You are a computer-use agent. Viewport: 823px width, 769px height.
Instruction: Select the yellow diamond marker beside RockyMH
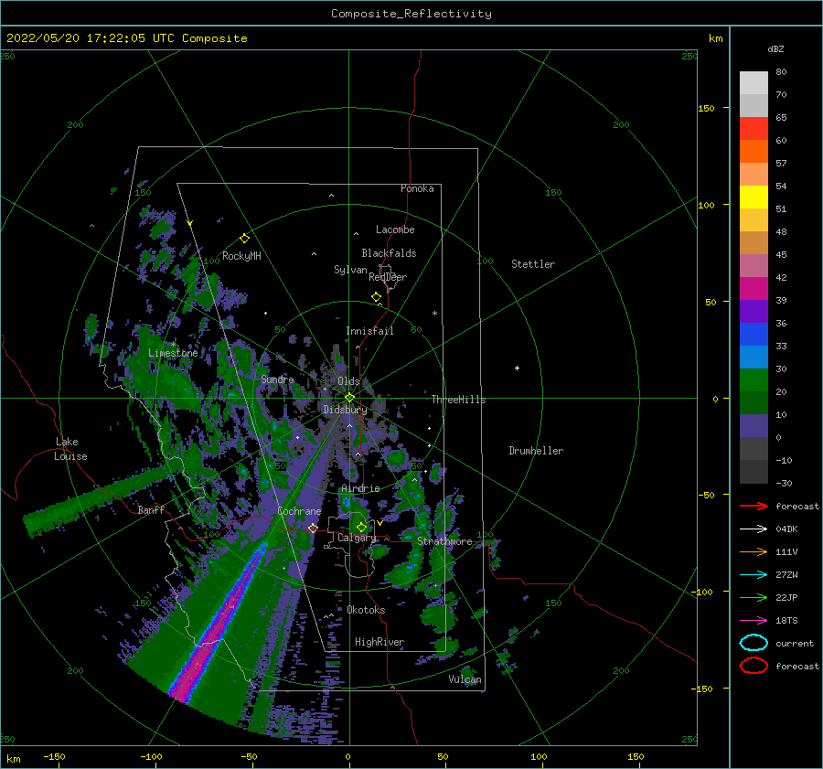244,239
